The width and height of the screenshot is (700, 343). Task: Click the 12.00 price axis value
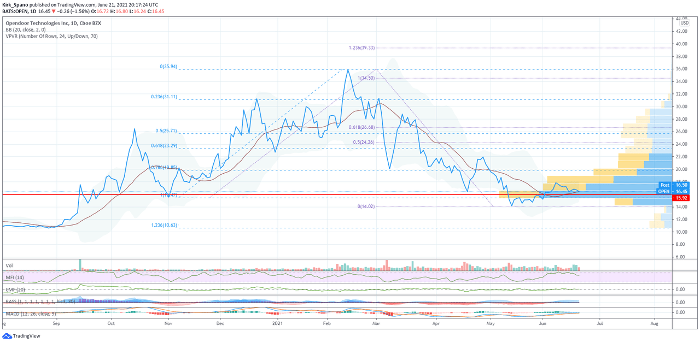682,220
